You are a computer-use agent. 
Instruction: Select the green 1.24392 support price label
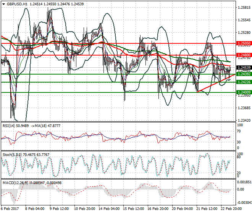pos(244,74)
